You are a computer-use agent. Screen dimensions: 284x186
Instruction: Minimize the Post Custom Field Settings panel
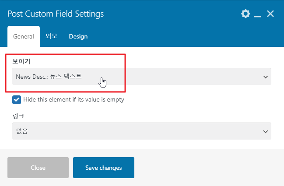click(x=258, y=15)
